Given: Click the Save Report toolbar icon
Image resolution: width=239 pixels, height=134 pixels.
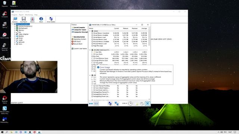Looking at the screenshot, I should click(x=24, y=20).
